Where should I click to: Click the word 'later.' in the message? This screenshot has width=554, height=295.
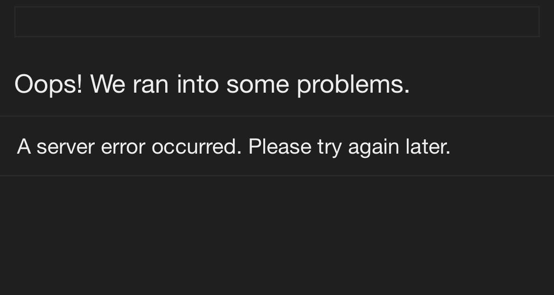click(428, 147)
